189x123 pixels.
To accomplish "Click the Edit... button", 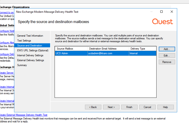I will (x=167, y=56).
